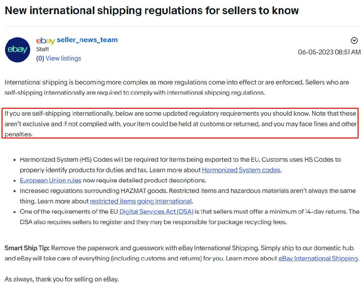The height and width of the screenshot is (284, 363).
Task: Open the eBay International Shipping link
Action: tap(318, 258)
